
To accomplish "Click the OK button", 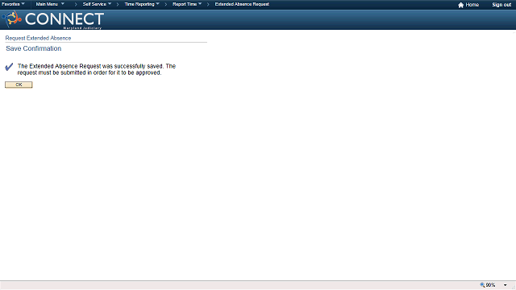I will tap(19, 85).
